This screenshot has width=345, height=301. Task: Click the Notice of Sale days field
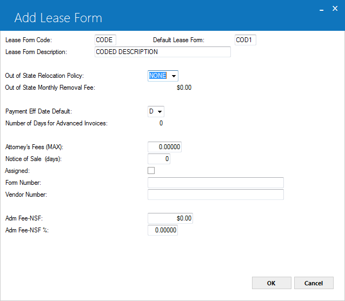click(159, 159)
